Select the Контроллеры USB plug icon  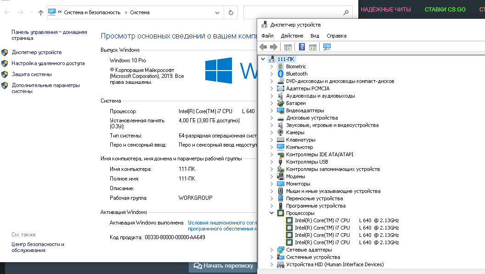coord(281,162)
